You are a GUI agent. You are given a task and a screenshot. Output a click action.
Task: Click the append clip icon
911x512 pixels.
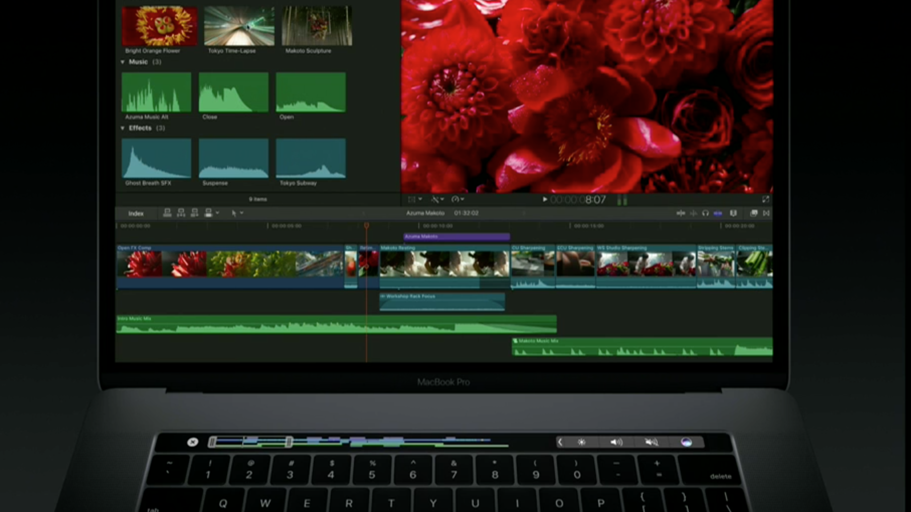coord(195,214)
